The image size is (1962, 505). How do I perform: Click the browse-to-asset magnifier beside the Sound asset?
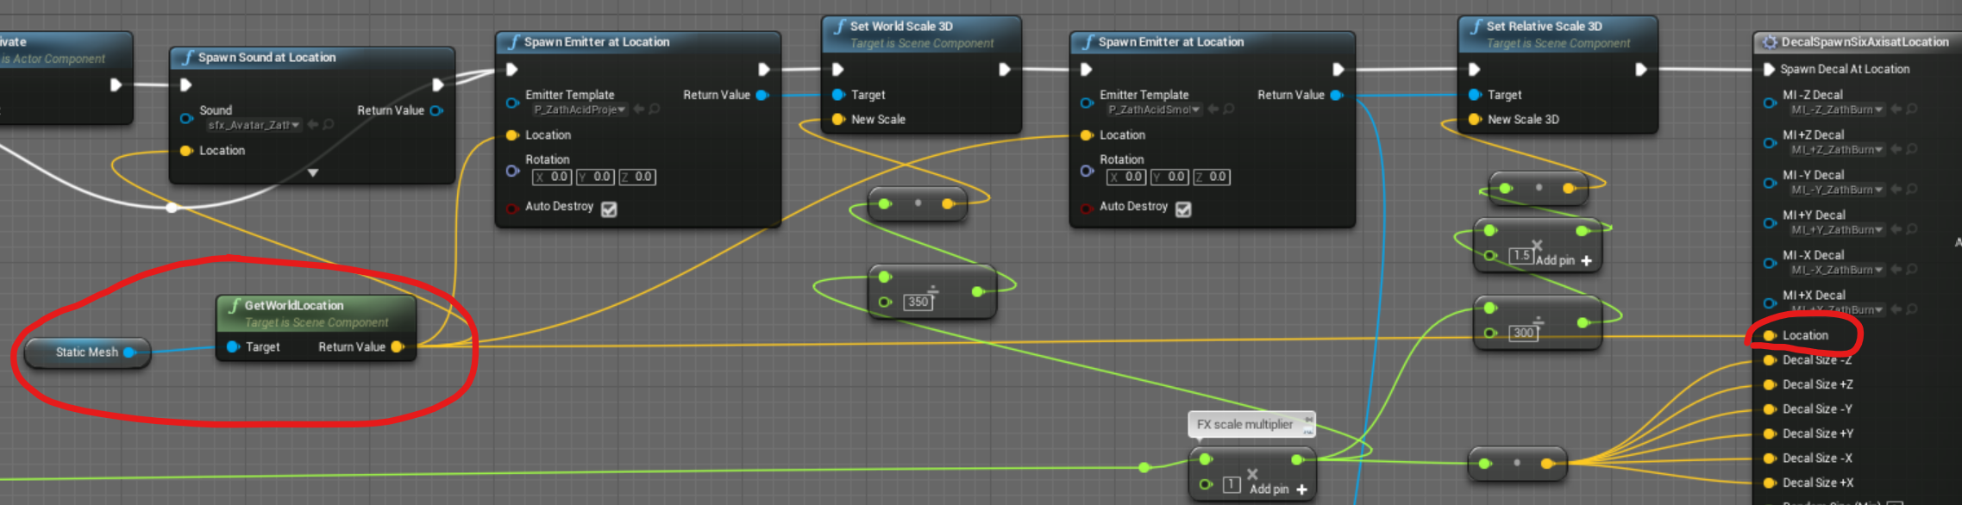(329, 125)
